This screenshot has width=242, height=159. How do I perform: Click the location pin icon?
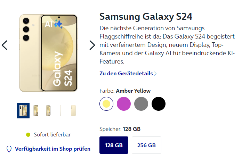coord(9,149)
